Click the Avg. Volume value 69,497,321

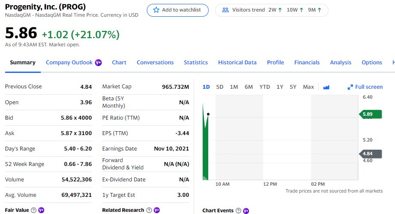click(76, 195)
